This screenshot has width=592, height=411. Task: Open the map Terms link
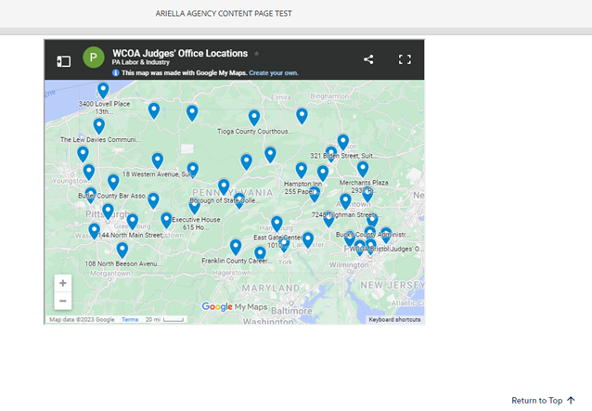(x=130, y=319)
